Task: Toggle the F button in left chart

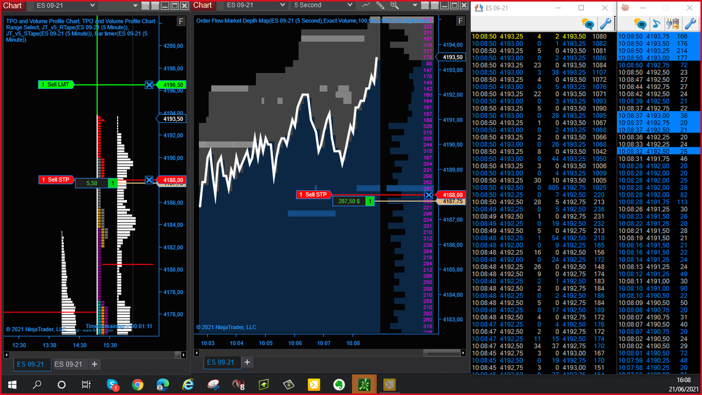Action: click(x=181, y=22)
